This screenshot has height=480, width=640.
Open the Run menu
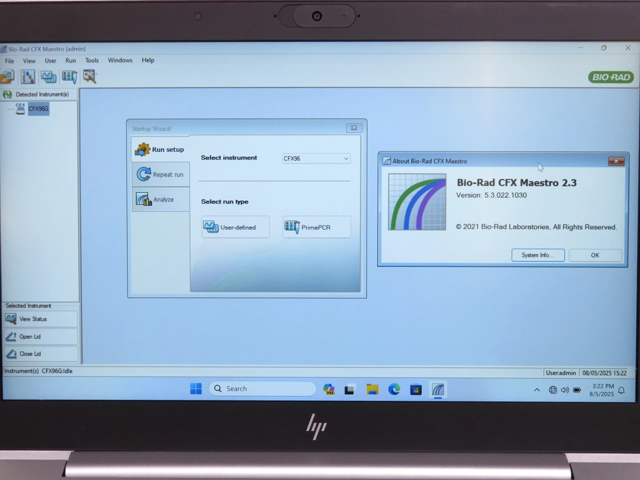70,60
